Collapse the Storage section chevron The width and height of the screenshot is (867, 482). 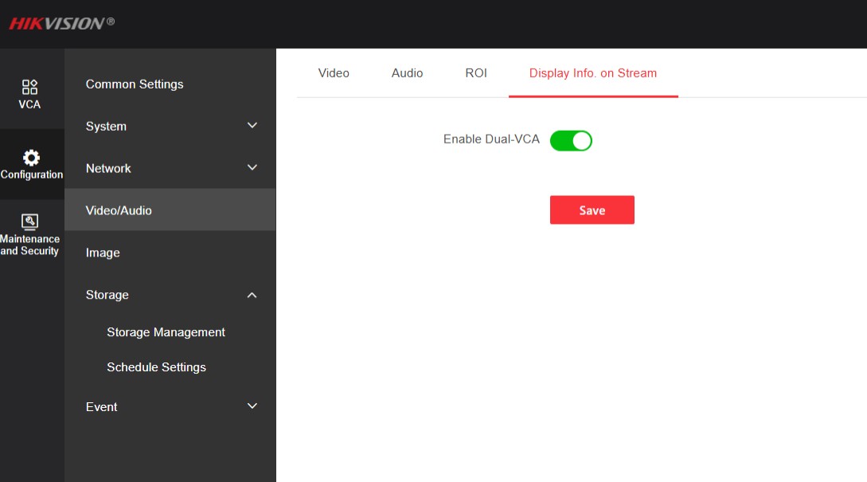click(x=252, y=295)
